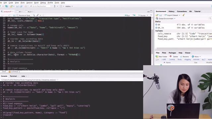
Task: Open the Profile menu
Action: pyautogui.click(x=50, y=3)
